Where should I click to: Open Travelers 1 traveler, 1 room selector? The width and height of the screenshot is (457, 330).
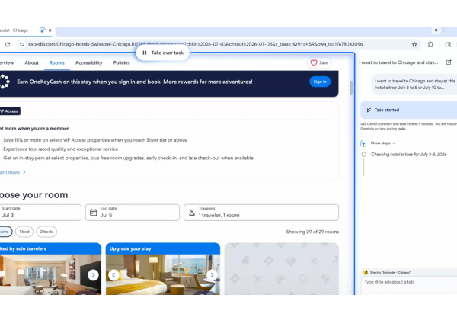coord(261,212)
